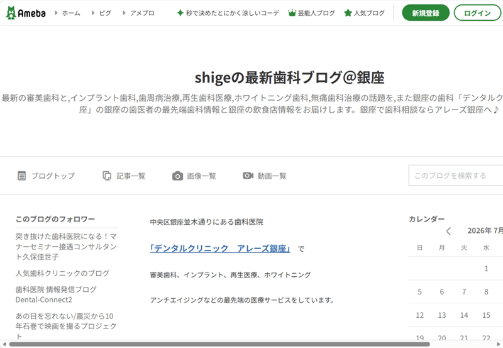Click the scrollbar right arrow
503x348 pixels.
coord(499,344)
